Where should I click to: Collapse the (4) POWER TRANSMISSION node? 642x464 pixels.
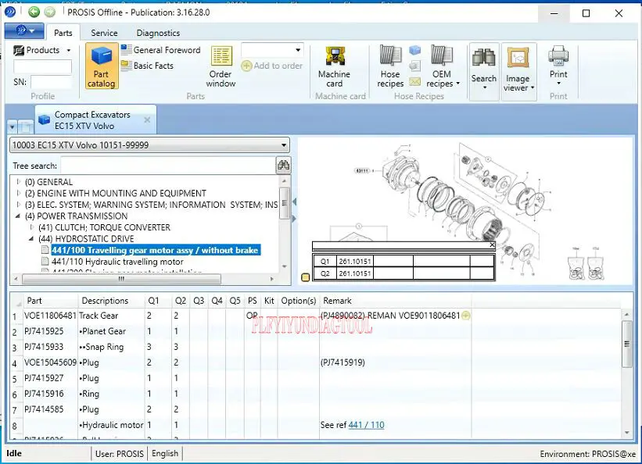pos(20,216)
